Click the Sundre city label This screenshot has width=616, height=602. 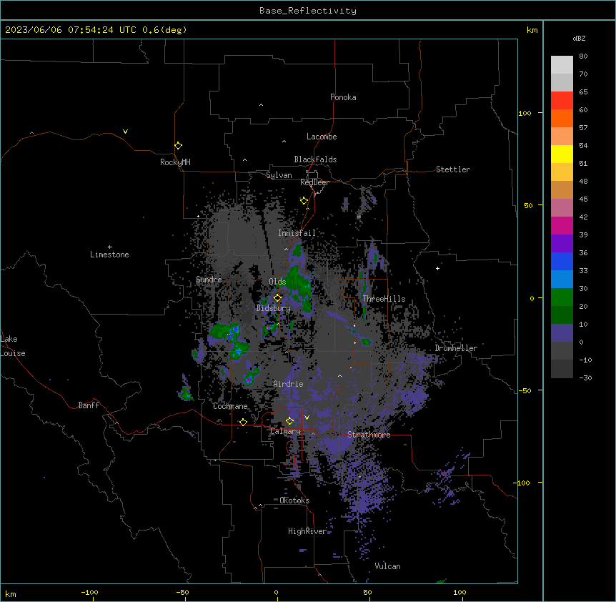pyautogui.click(x=209, y=280)
